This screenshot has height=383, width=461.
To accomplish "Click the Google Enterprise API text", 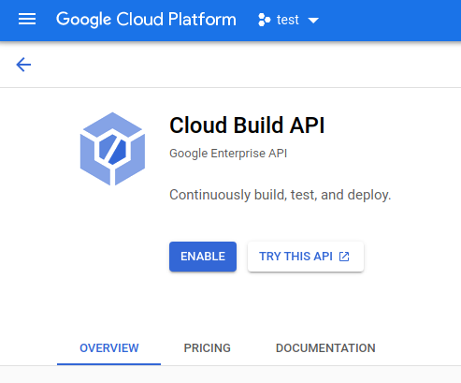I will [228, 154].
